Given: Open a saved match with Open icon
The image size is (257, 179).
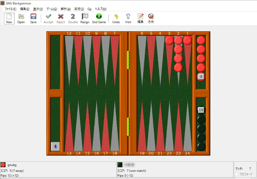Looking at the screenshot, I should pyautogui.click(x=21, y=18).
